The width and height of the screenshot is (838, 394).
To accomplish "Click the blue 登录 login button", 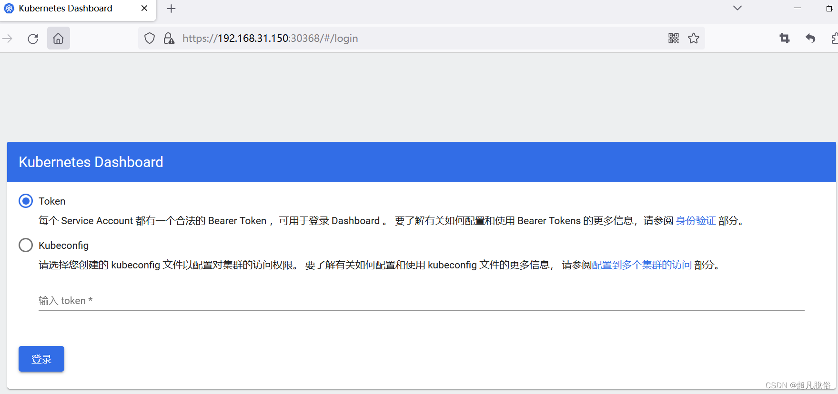I will click(x=41, y=359).
